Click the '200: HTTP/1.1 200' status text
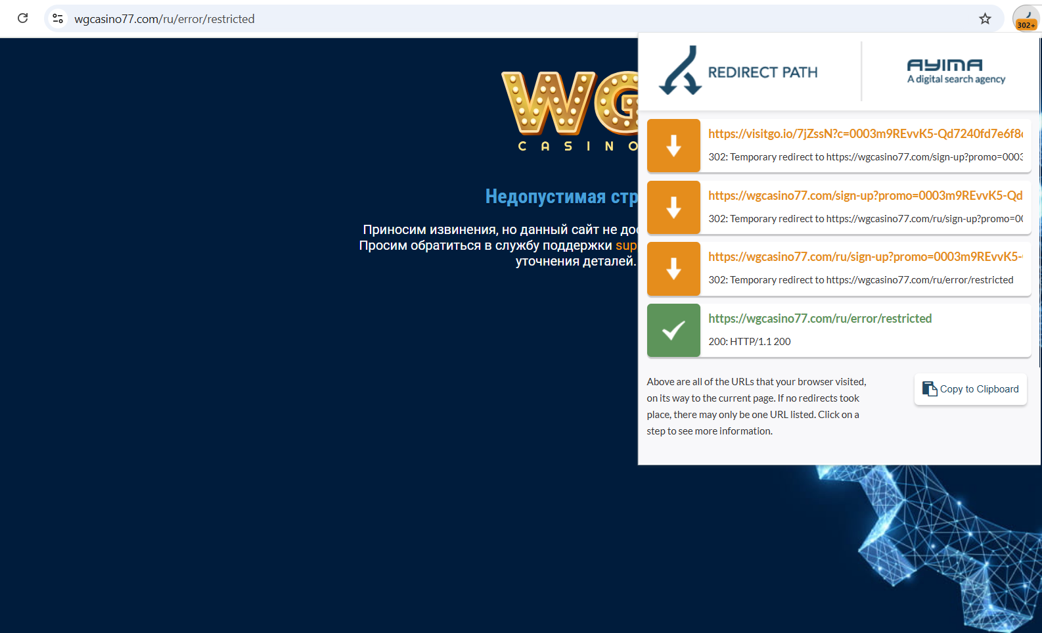1042x633 pixels. point(750,341)
